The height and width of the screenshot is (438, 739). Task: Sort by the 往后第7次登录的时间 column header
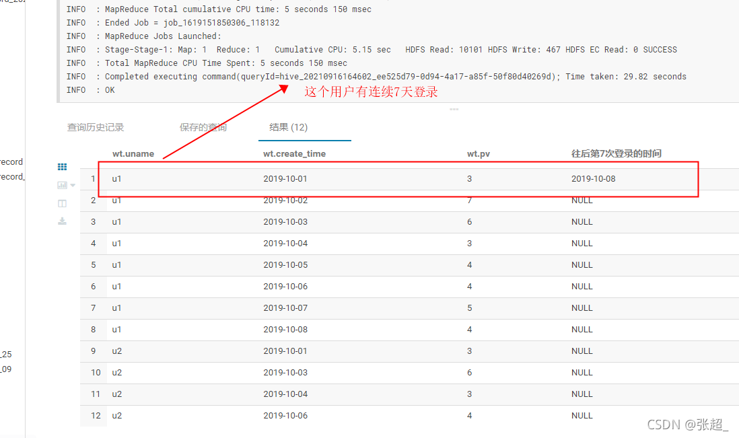click(x=617, y=153)
